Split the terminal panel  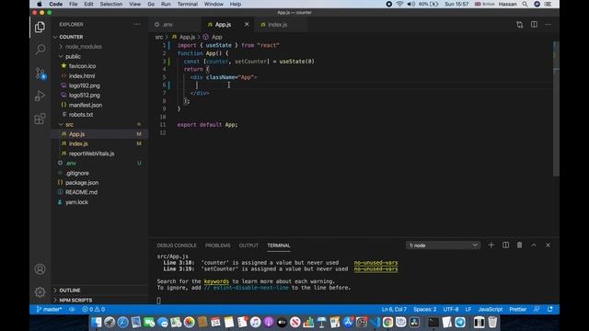coord(505,245)
